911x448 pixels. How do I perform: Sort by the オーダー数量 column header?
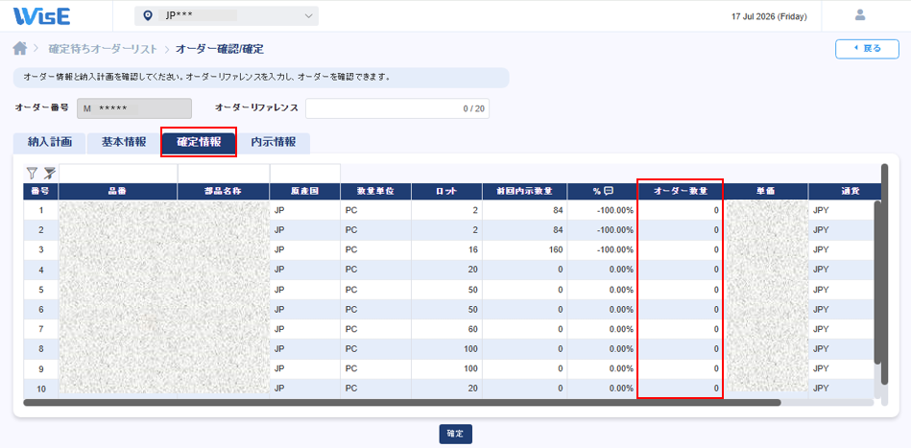click(680, 191)
